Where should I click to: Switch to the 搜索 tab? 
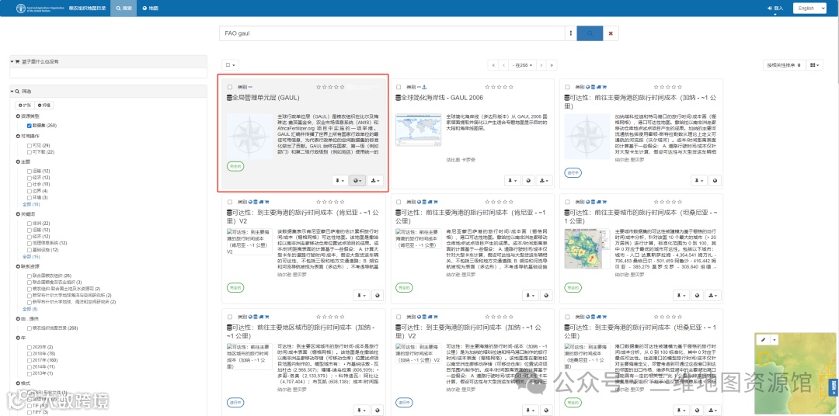[x=124, y=8]
